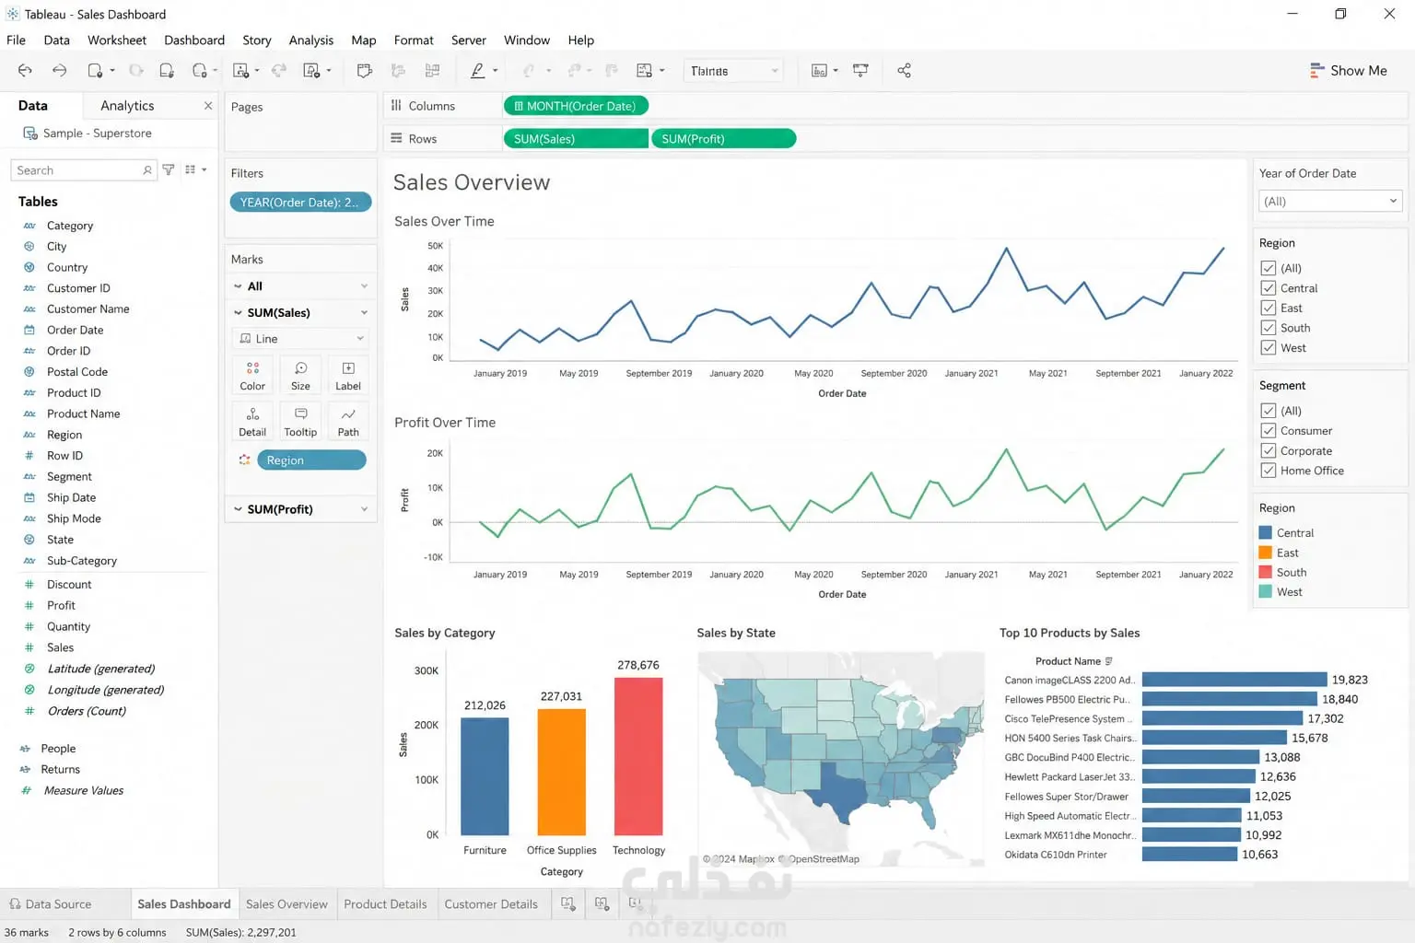1415x943 pixels.
Task: Click the filter icon beside Search field
Action: coord(169,169)
